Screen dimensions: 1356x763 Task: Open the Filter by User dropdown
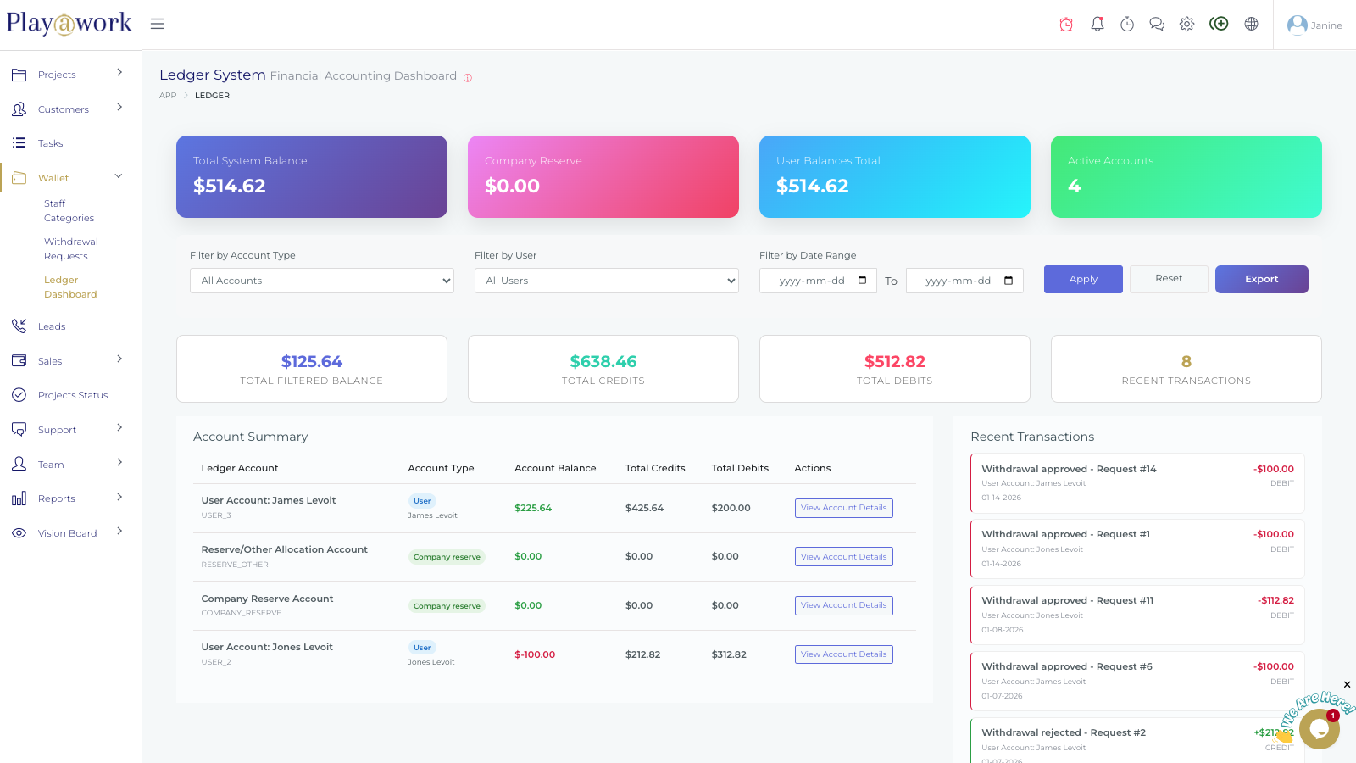click(606, 281)
